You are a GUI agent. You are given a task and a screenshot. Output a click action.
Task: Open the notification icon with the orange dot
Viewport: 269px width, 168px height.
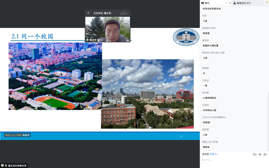(x=267, y=3)
